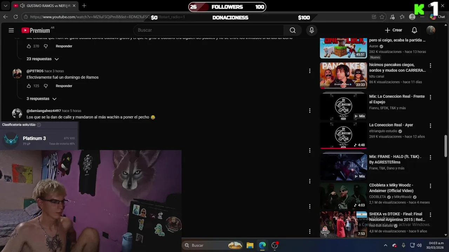Open 'hace 5 horas' comment timestamp
449x252 pixels.
click(x=72, y=111)
